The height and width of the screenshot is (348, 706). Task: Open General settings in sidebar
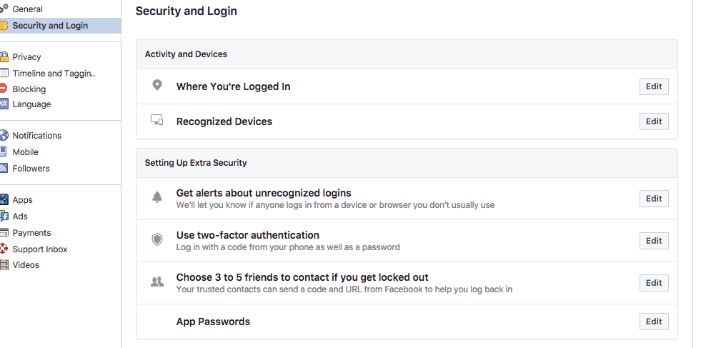click(27, 9)
